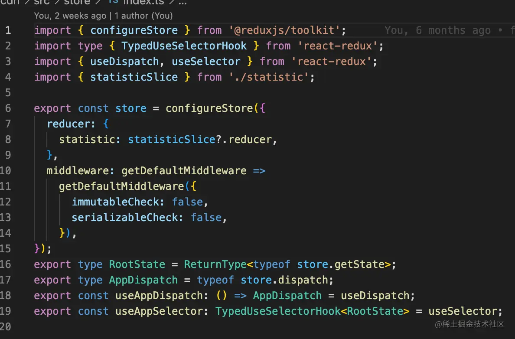Click the serializableCheck property

124,218
